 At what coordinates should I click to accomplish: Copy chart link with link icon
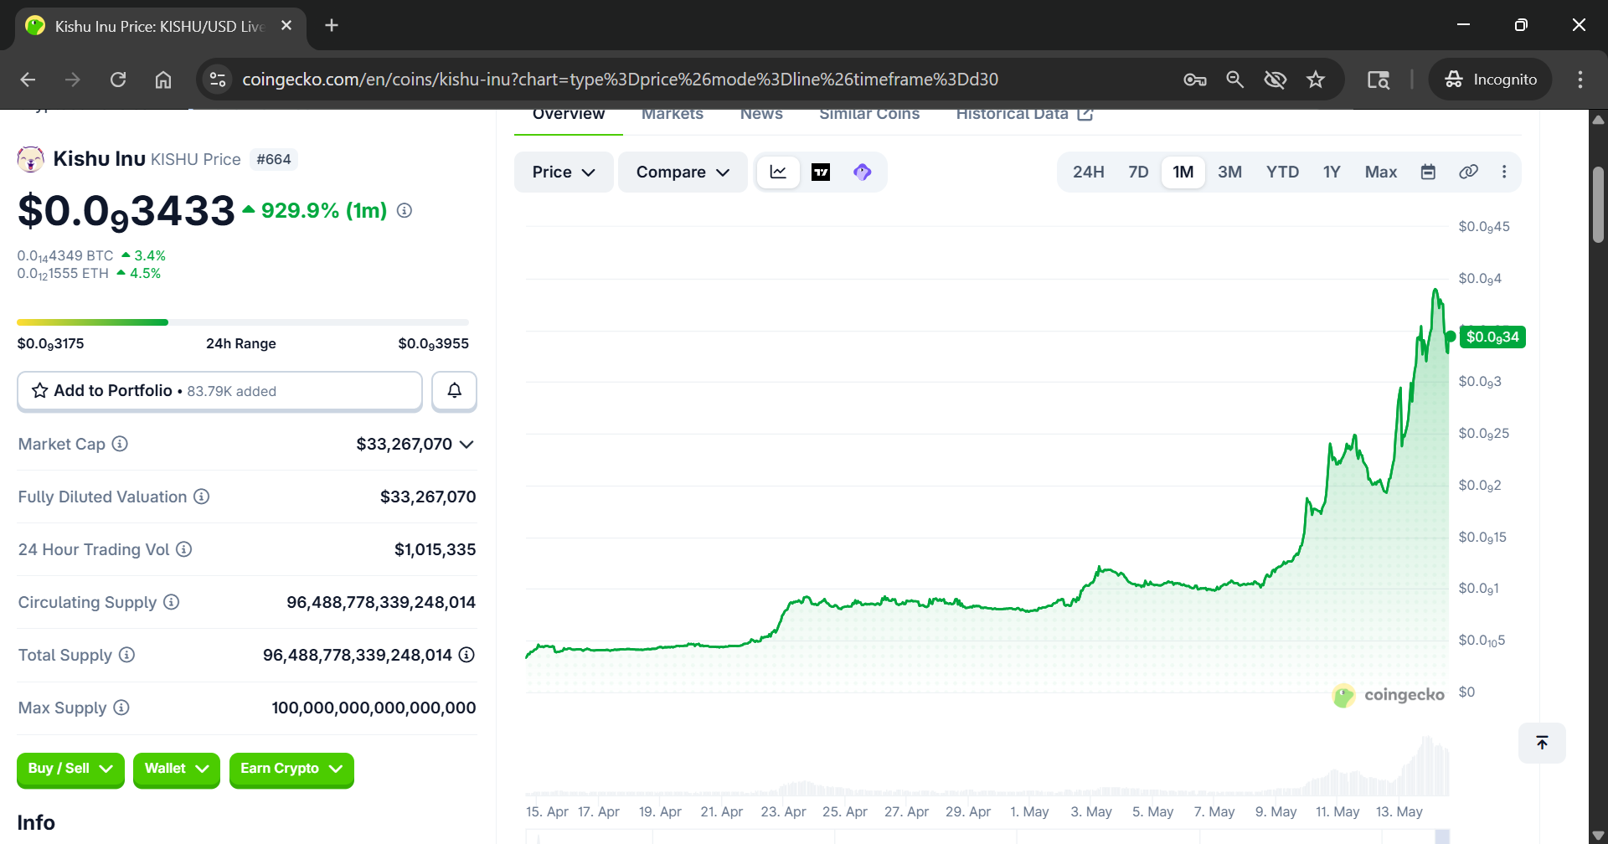coord(1468,172)
